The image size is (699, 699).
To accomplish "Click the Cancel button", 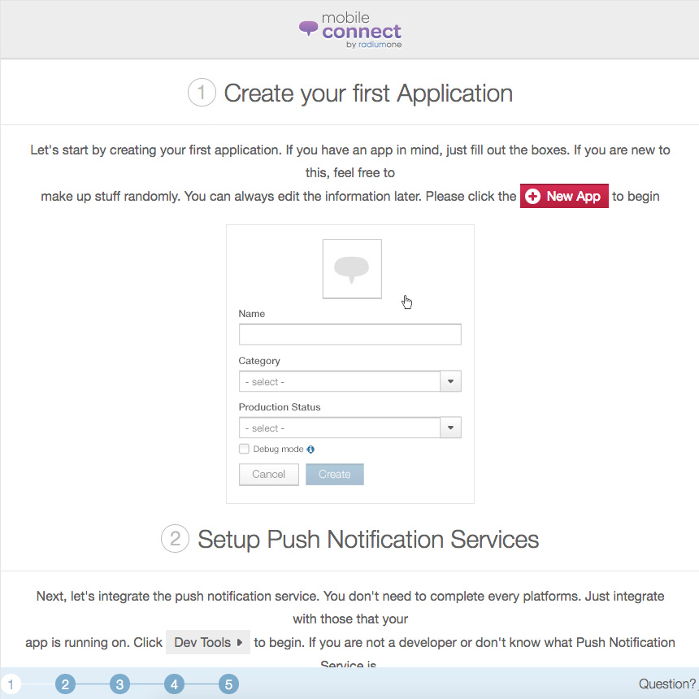I will coord(269,475).
